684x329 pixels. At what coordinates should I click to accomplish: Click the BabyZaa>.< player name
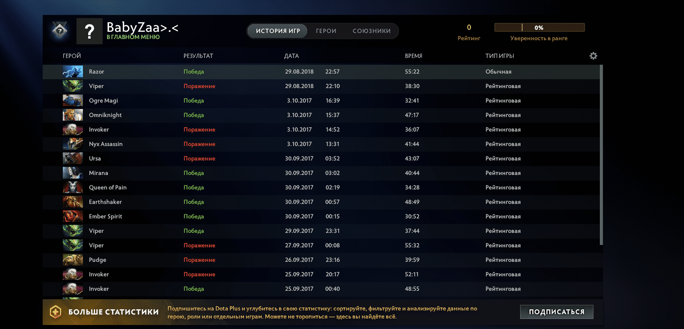tap(142, 27)
